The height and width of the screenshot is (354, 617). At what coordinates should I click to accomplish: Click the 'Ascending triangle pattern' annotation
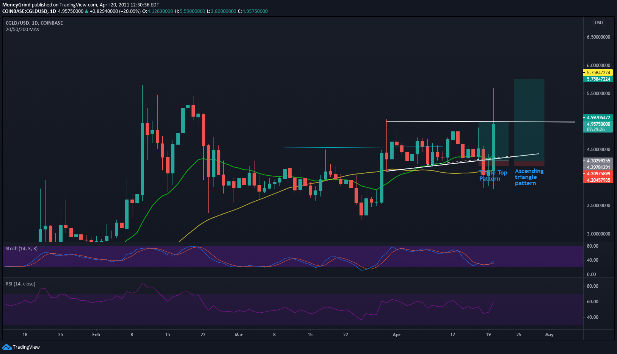coord(529,177)
